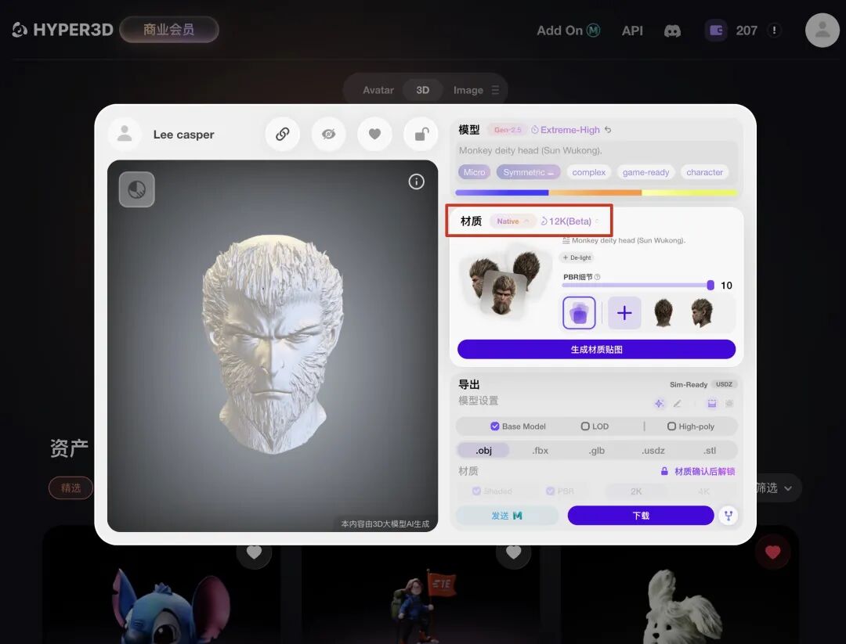Toggle the Micro tag pill
846x644 pixels.
point(474,172)
